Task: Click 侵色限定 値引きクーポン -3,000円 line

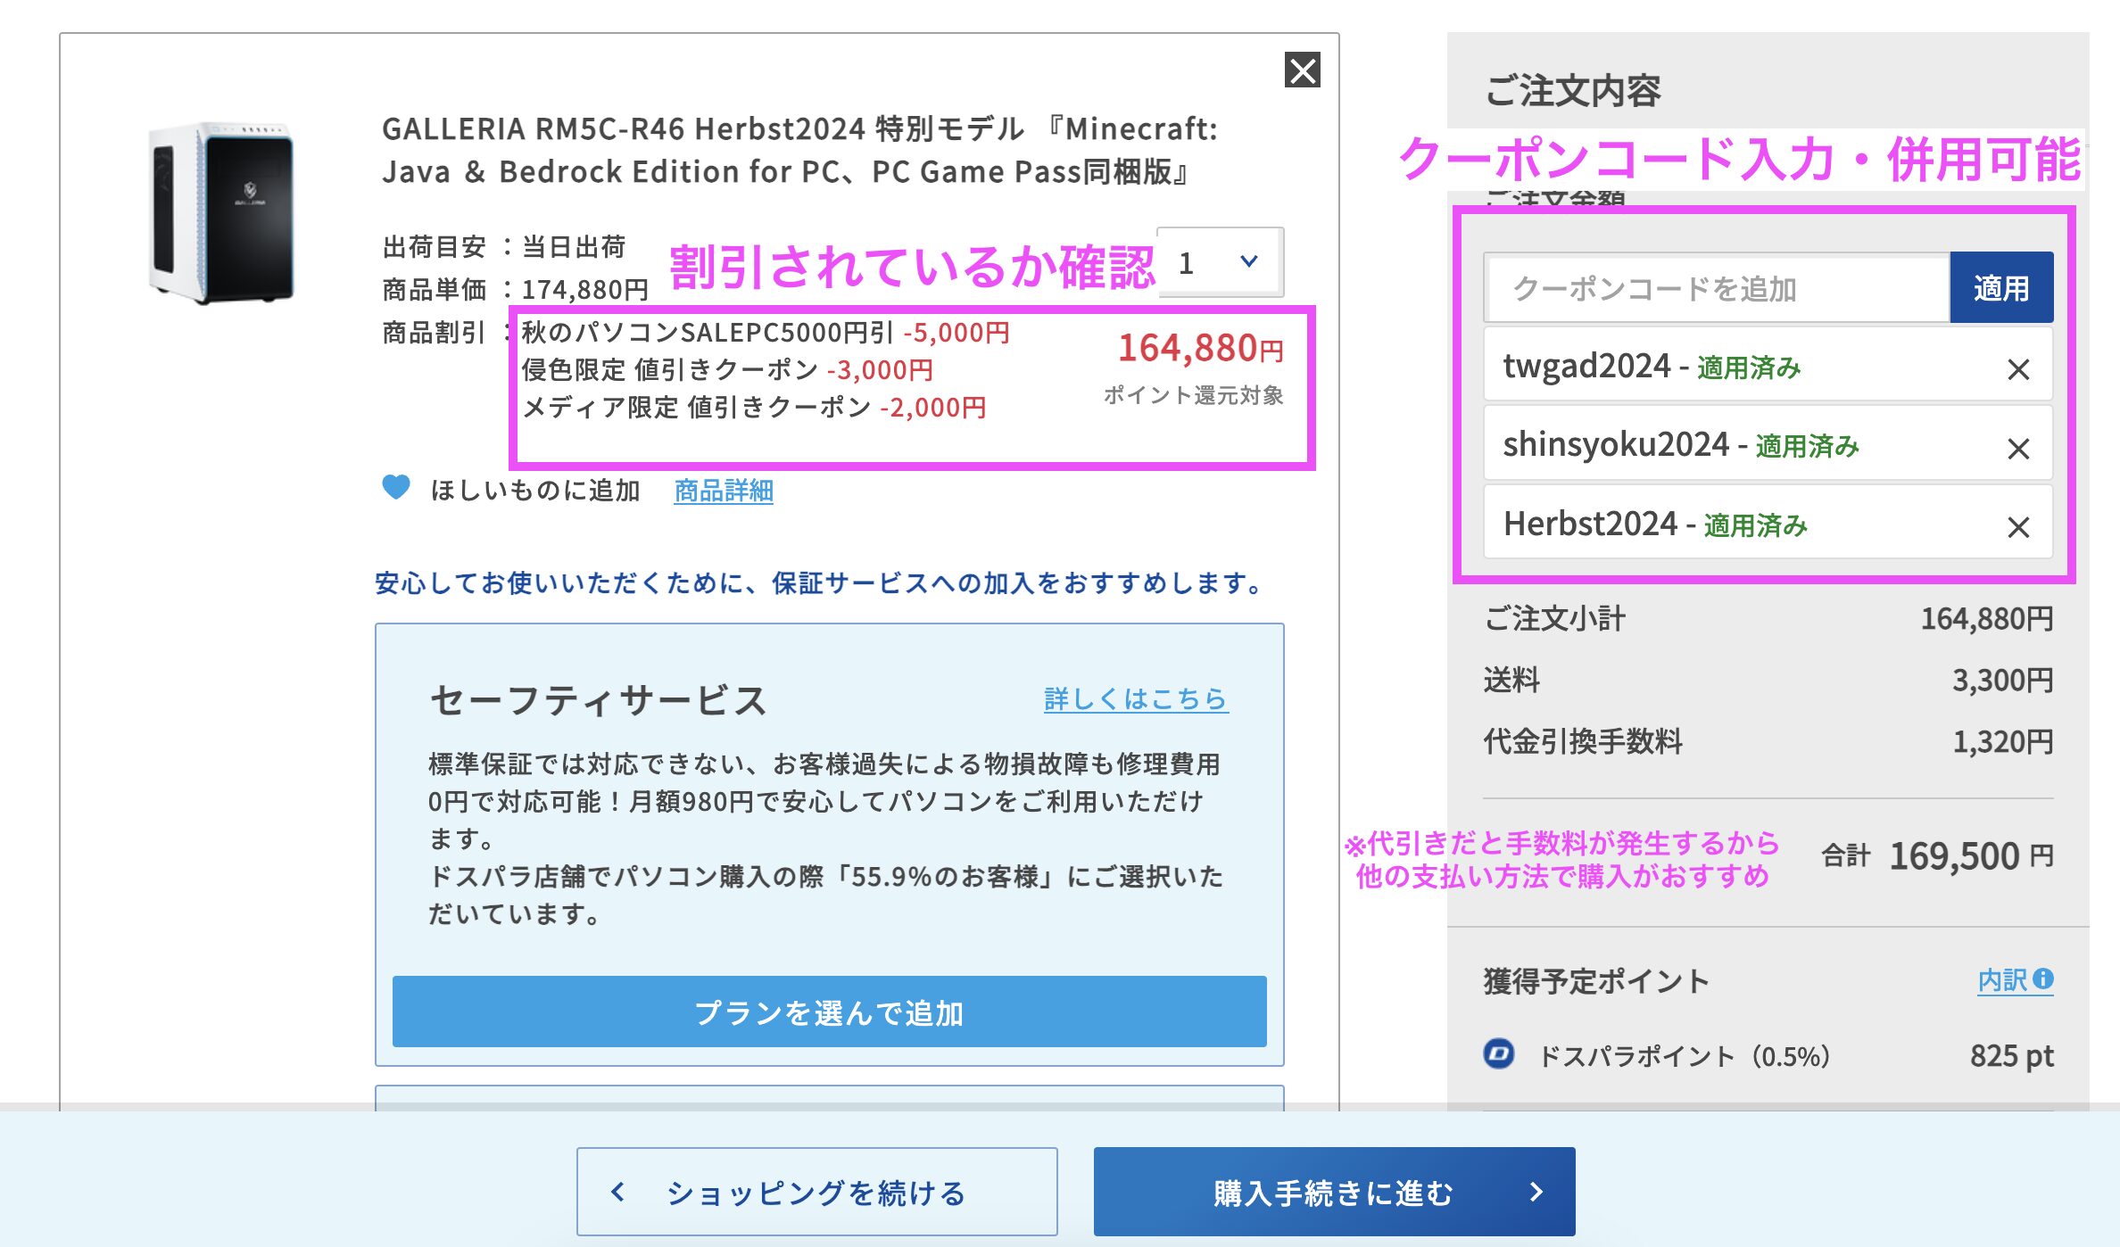Action: 727,369
